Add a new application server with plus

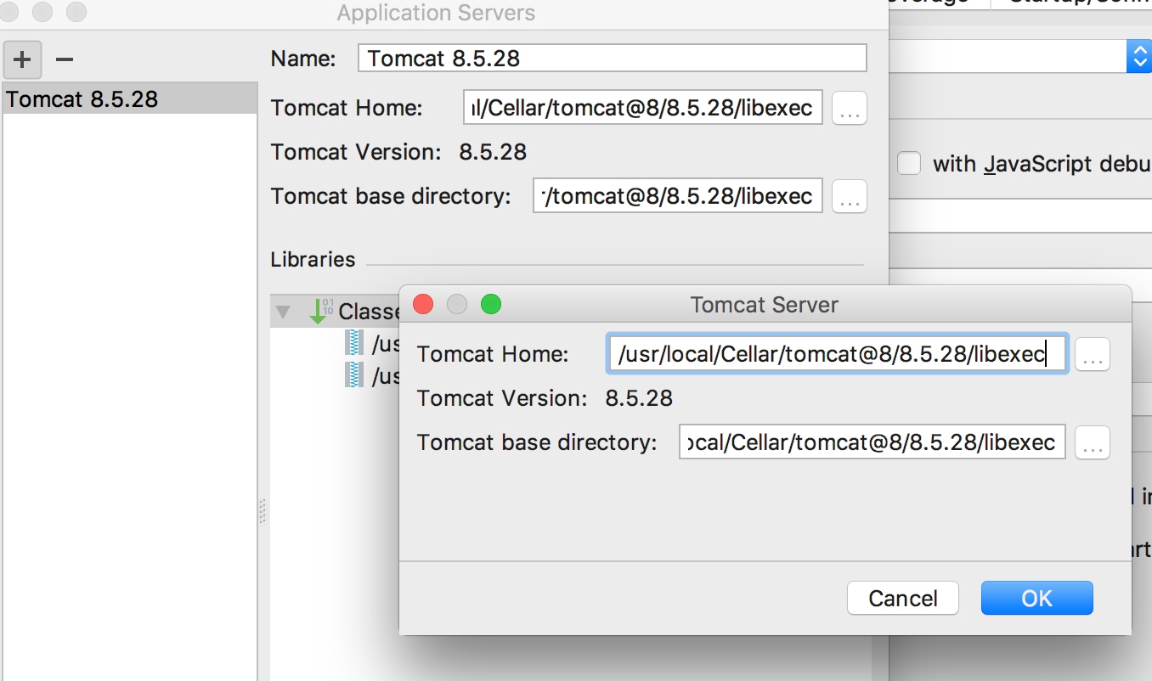tap(22, 59)
